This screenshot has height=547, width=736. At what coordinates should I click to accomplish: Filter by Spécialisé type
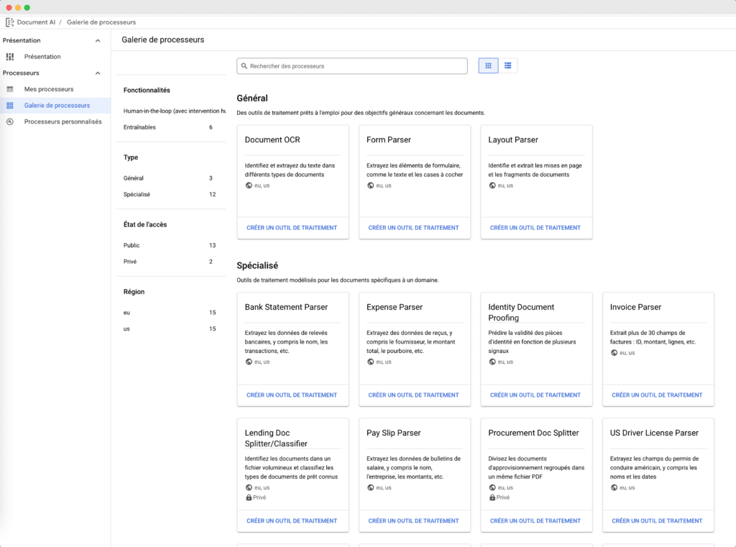coord(137,195)
